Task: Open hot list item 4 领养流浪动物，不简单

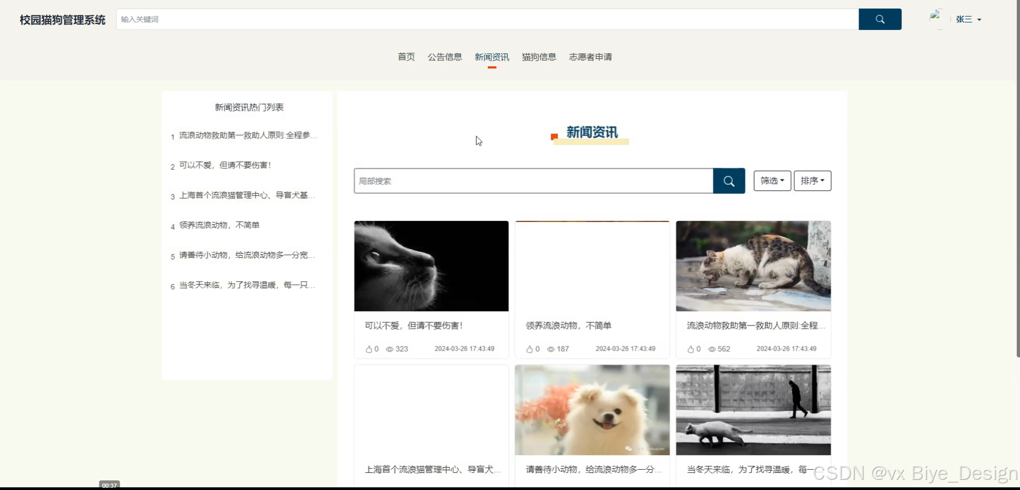Action: pos(219,225)
